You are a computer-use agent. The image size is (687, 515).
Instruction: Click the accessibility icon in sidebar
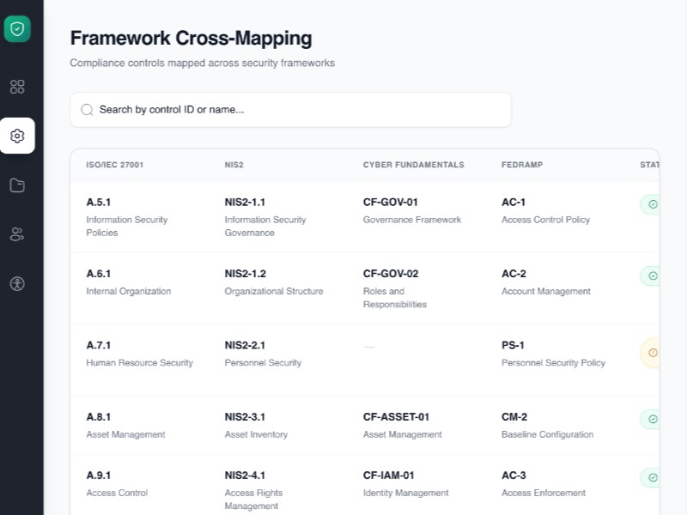click(17, 283)
